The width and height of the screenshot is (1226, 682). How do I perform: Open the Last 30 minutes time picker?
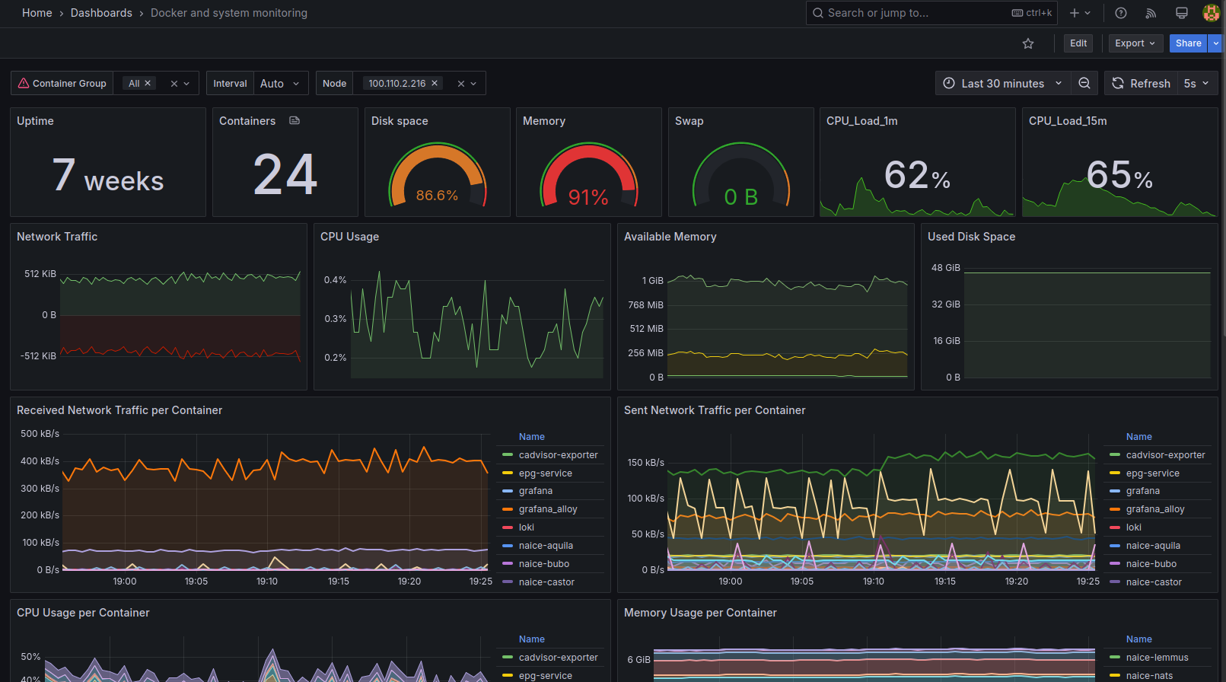tap(1001, 84)
